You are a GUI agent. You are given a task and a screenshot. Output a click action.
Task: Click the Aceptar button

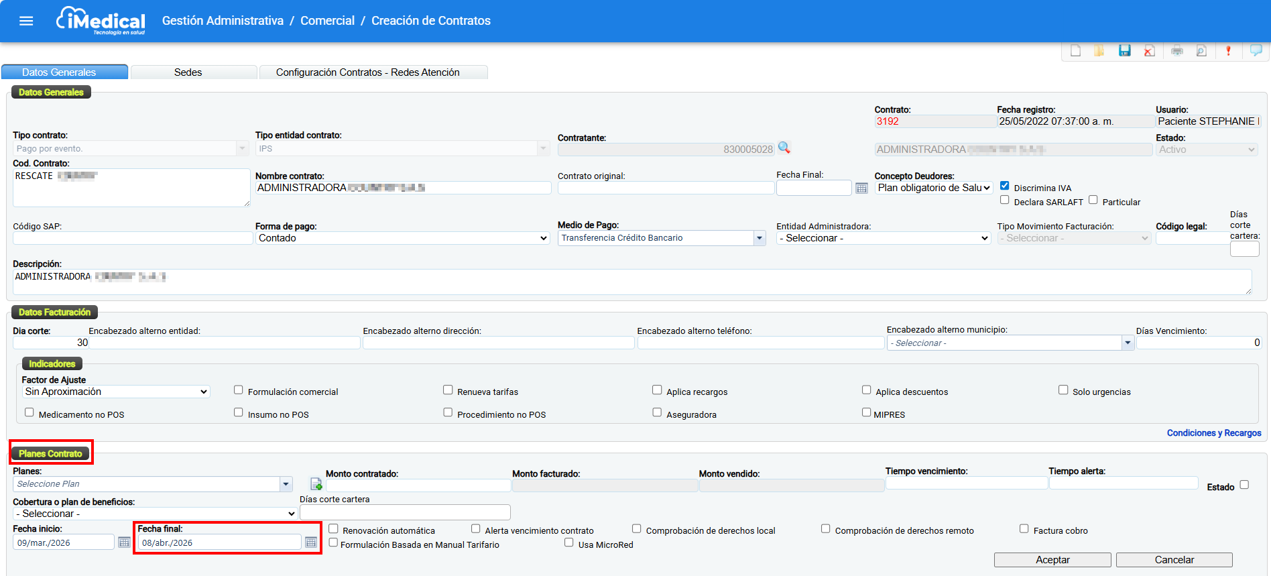coord(1052,560)
